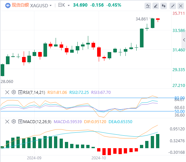Select the drawing pencil tool
Viewport: 186px width, 162px height.
(156, 6)
